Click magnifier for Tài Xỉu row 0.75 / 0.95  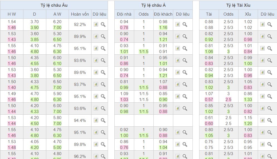270,144
